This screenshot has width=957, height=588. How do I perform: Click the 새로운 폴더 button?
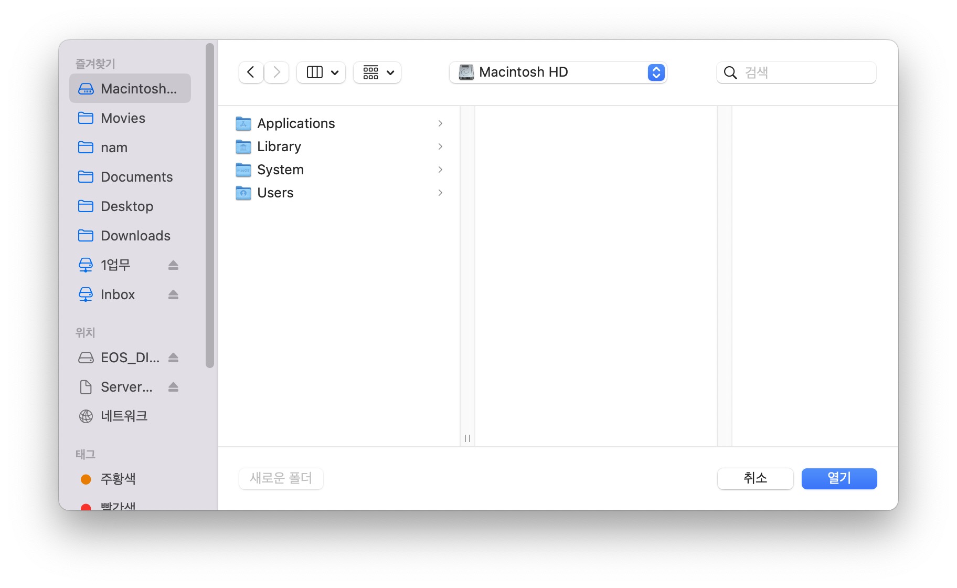click(x=281, y=478)
